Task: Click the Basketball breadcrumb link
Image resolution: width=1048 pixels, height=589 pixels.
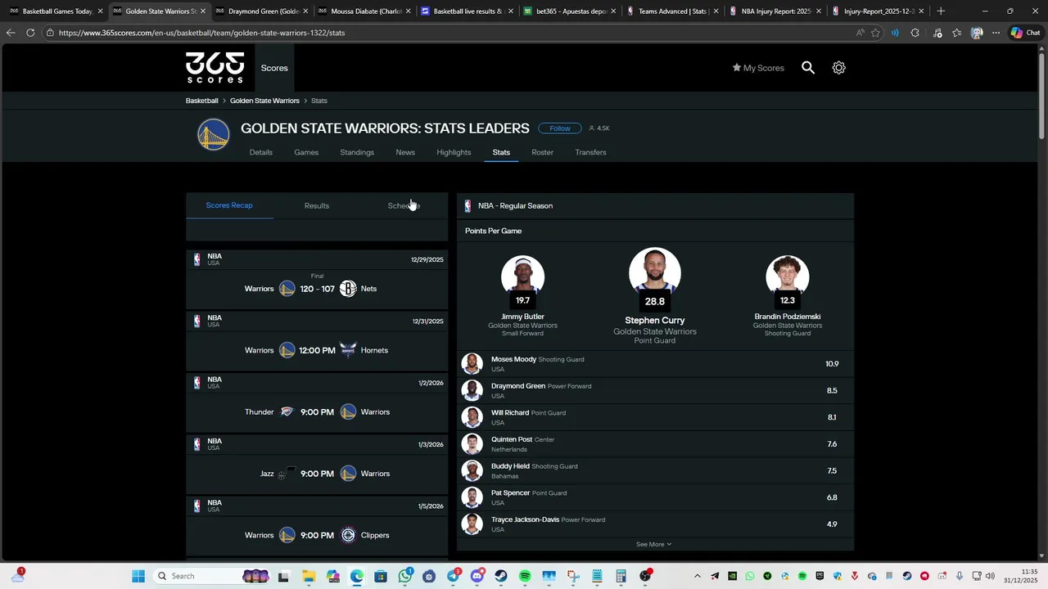Action: pyautogui.click(x=201, y=101)
